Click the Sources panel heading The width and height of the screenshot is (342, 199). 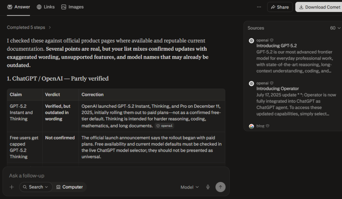click(255, 28)
